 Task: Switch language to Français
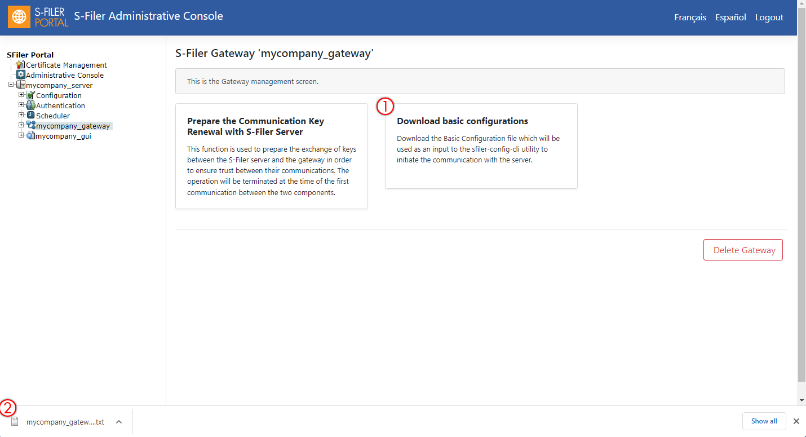click(690, 17)
